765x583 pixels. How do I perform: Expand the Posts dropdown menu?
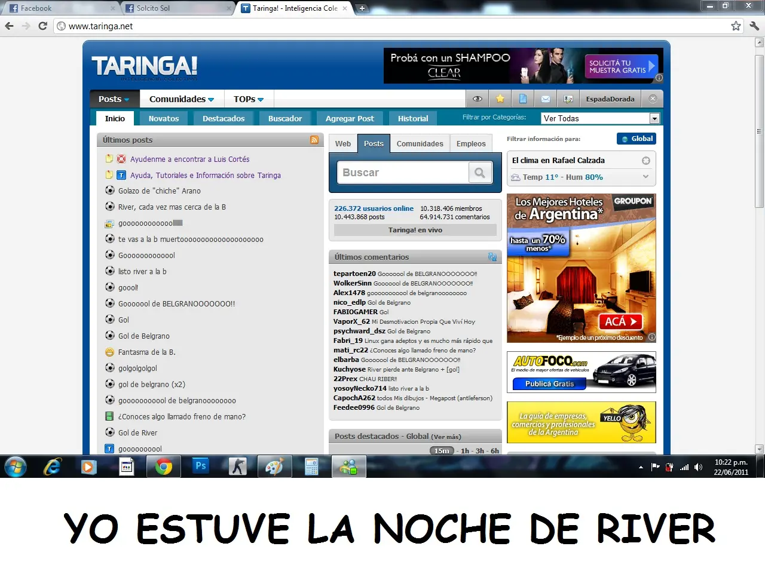[x=114, y=99]
